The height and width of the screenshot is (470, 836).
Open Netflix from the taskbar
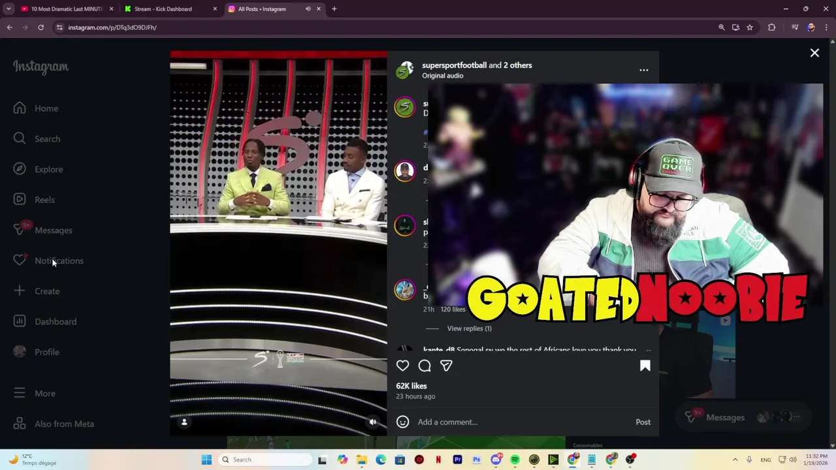[438, 460]
